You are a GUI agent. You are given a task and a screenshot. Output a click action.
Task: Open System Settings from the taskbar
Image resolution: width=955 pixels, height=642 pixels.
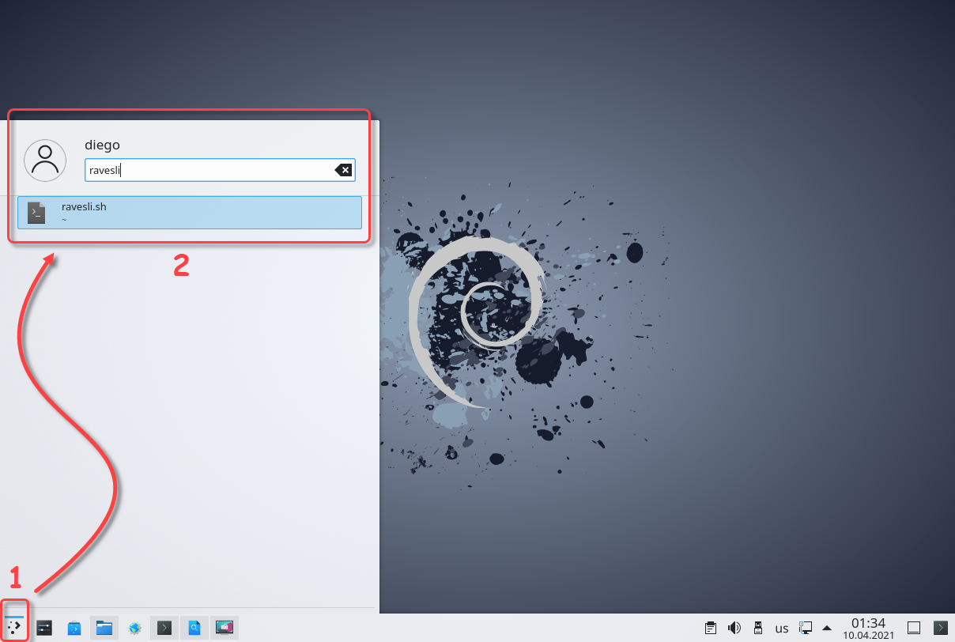[x=44, y=629]
